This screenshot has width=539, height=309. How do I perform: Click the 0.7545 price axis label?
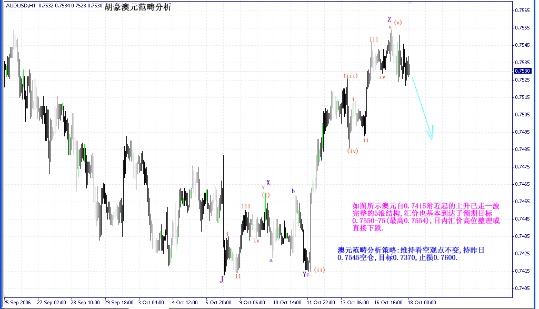click(x=523, y=45)
